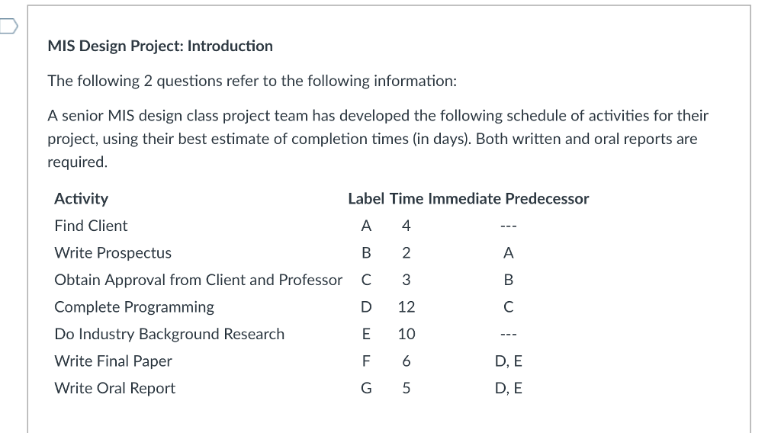
Task: Click the Activity column header
Action: pyautogui.click(x=82, y=199)
